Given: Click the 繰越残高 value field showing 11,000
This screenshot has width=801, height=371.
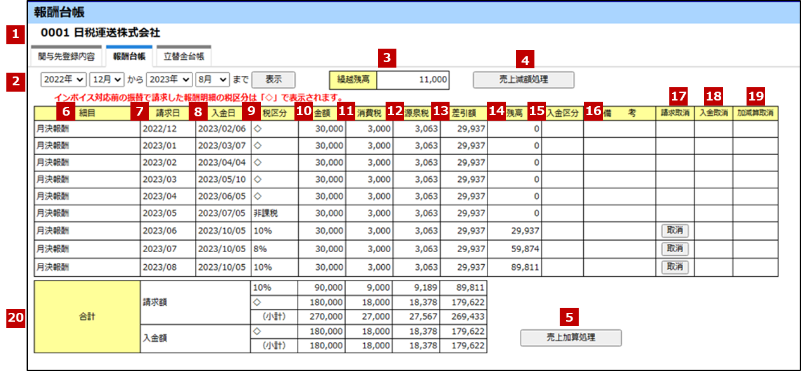Looking at the screenshot, I should point(412,80).
